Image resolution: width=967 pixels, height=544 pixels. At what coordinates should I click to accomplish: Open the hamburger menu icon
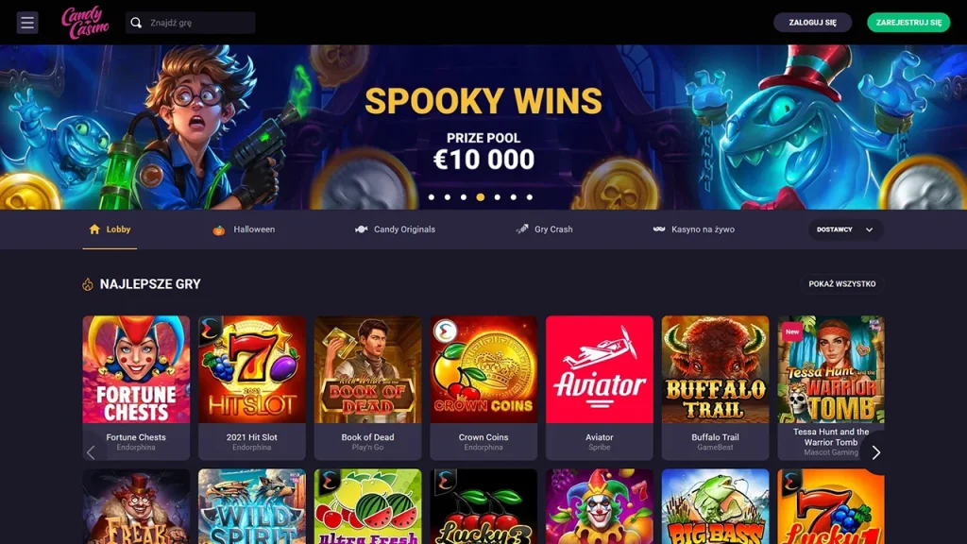click(27, 23)
